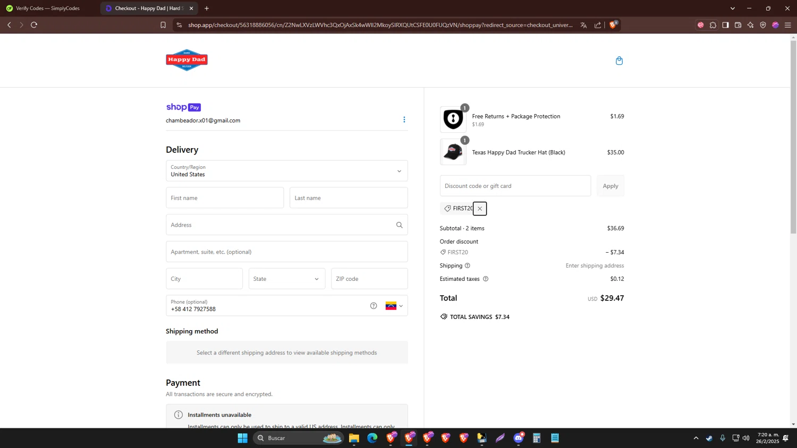Focus the Last name field
The width and height of the screenshot is (797, 448).
(349, 198)
